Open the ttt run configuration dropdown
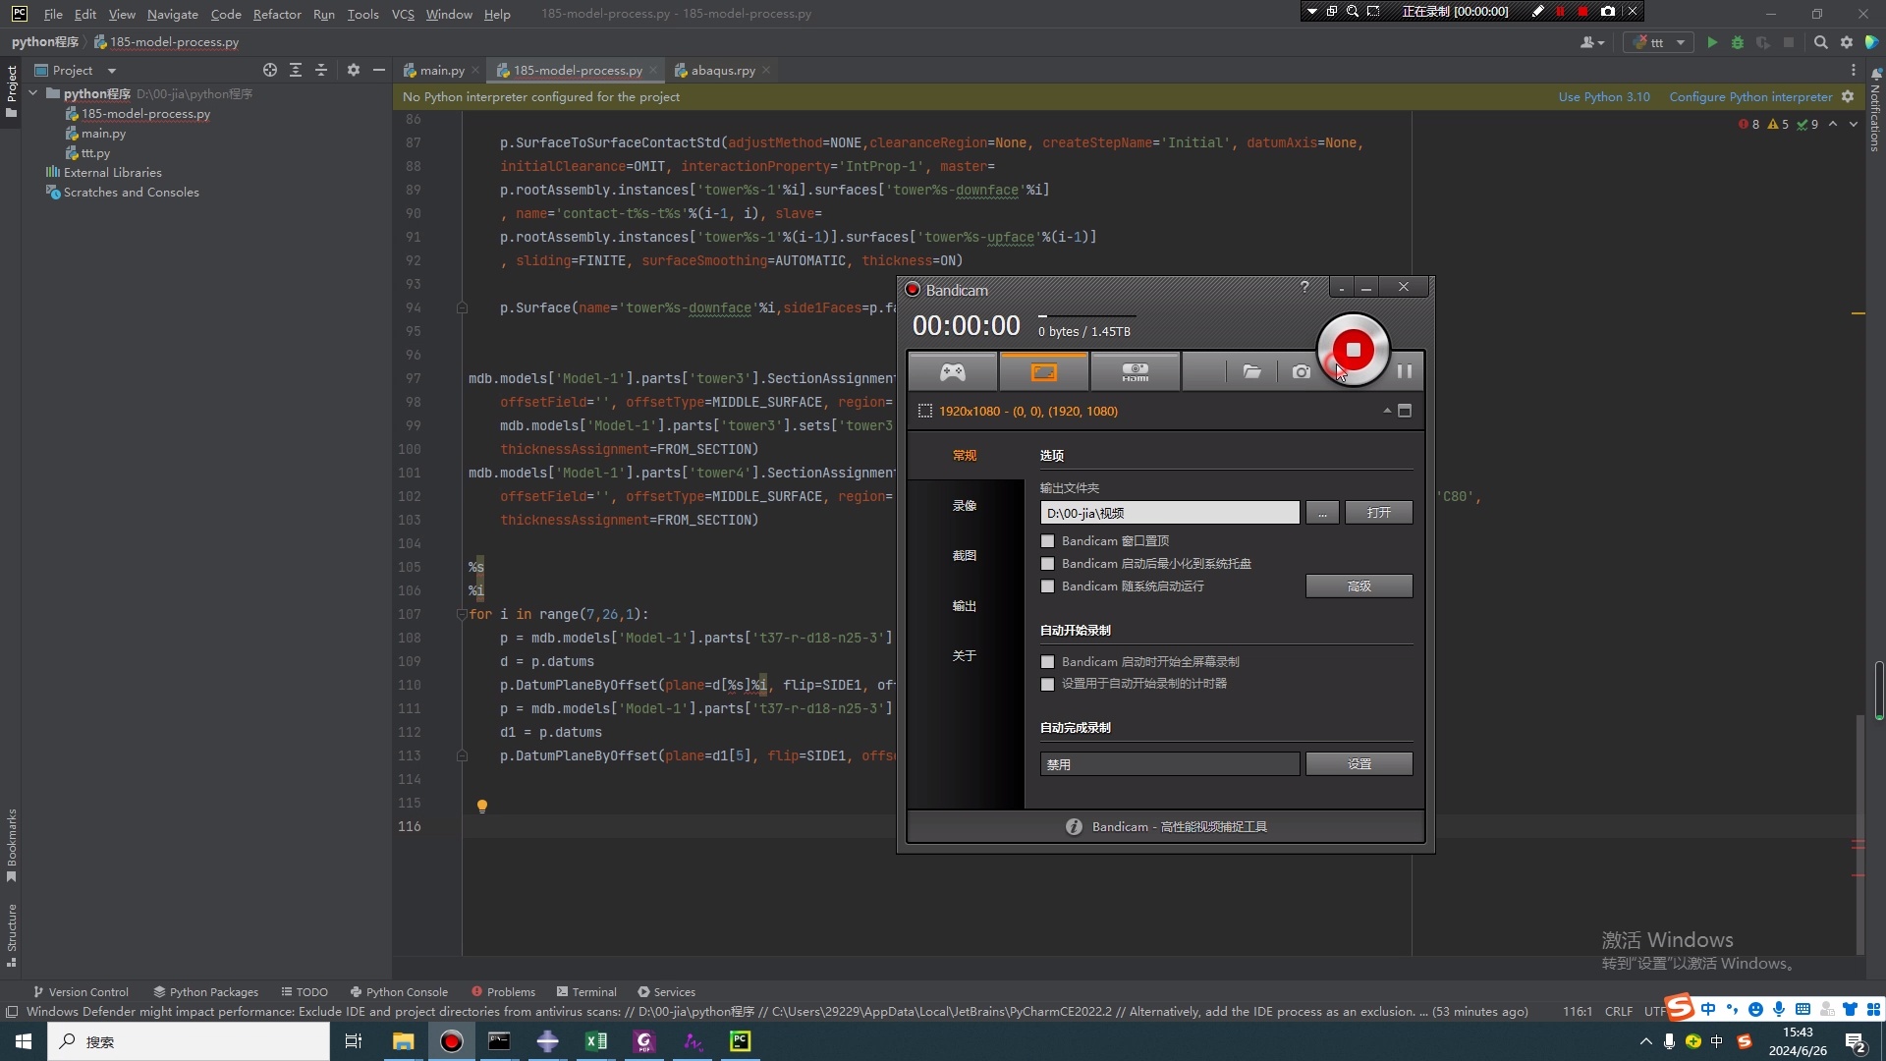This screenshot has height=1061, width=1886. tap(1682, 43)
